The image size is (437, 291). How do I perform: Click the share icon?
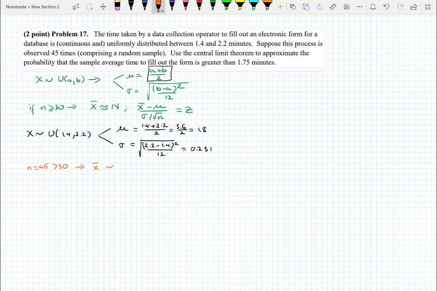click(x=414, y=7)
